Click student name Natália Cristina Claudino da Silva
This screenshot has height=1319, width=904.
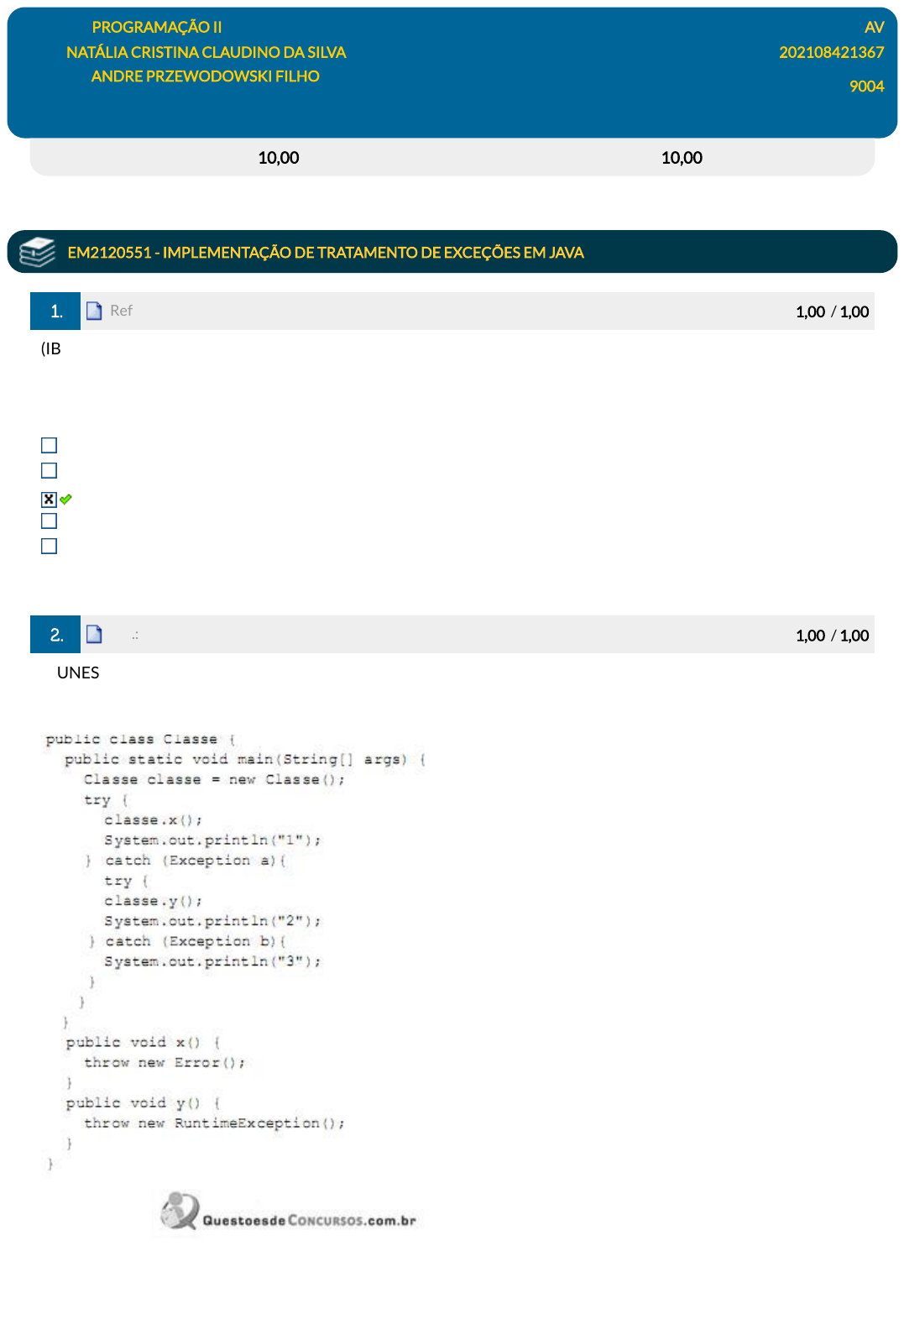click(206, 52)
